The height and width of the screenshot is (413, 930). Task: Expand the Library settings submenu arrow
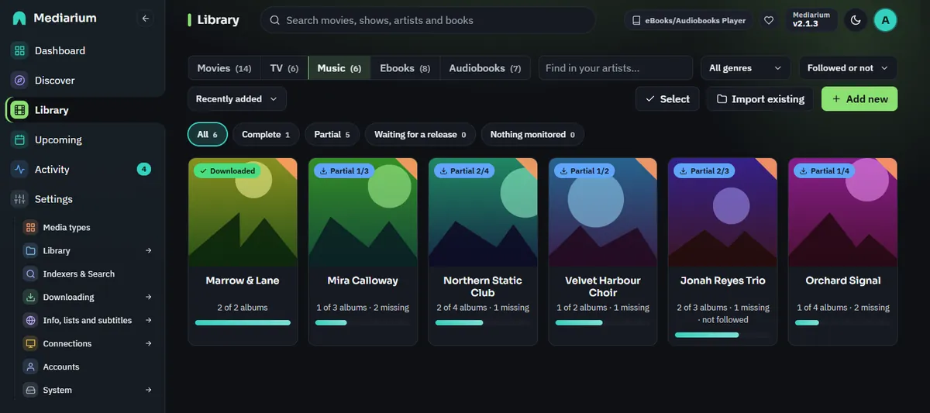point(149,250)
